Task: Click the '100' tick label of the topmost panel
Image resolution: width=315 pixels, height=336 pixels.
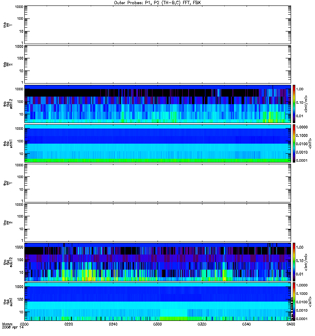Action: click(x=20, y=18)
